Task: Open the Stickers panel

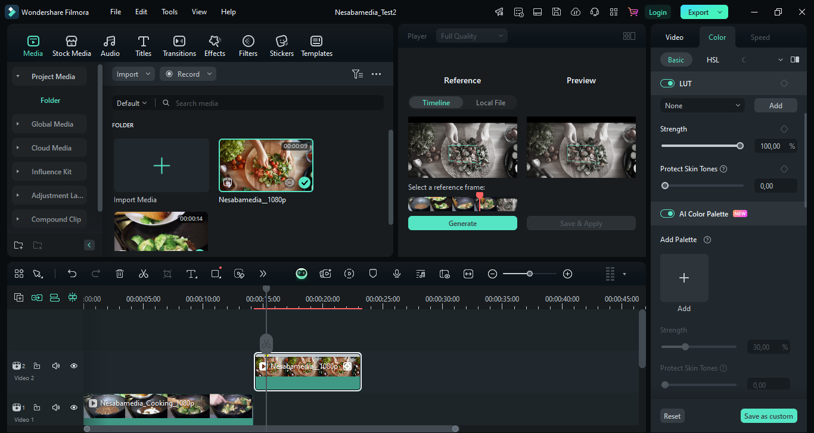Action: pos(281,46)
